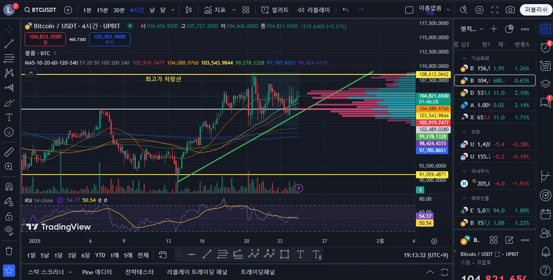Open the pattern drawing tools
553x280 pixels.
[x=9, y=73]
